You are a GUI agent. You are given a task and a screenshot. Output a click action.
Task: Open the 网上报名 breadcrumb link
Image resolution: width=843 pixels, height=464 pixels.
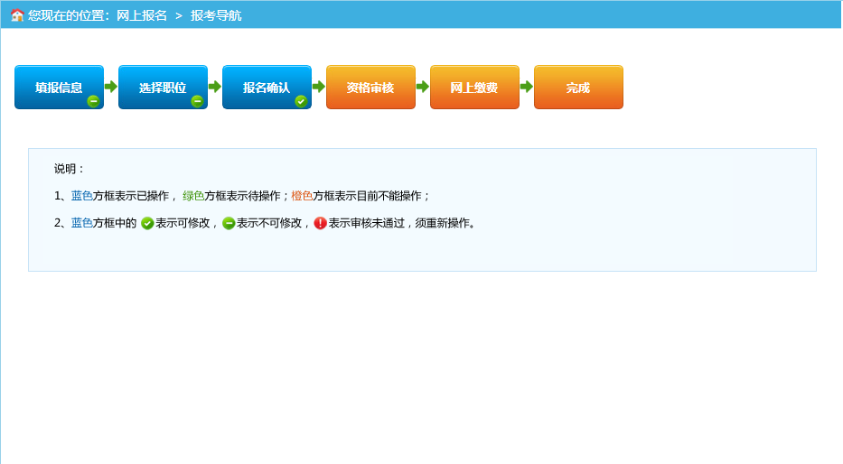pyautogui.click(x=142, y=15)
